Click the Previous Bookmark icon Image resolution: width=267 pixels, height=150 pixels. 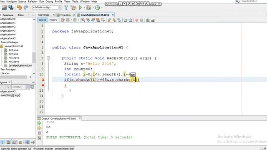109,20
